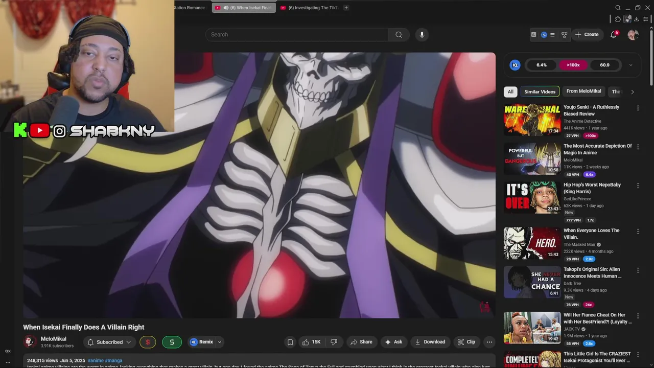
Task: Open options for When Everyone Loves Villain
Action: pyautogui.click(x=638, y=231)
